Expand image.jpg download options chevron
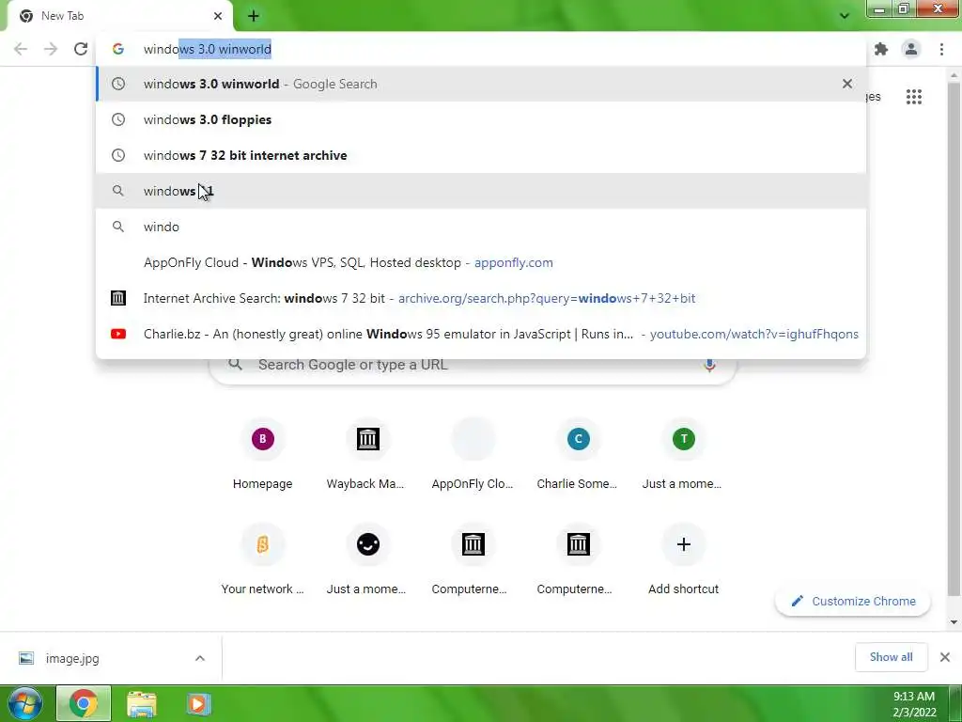Image resolution: width=962 pixels, height=722 pixels. click(x=200, y=658)
